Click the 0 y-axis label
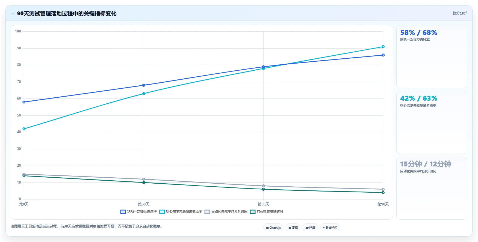The height and width of the screenshot is (242, 478). click(20, 199)
